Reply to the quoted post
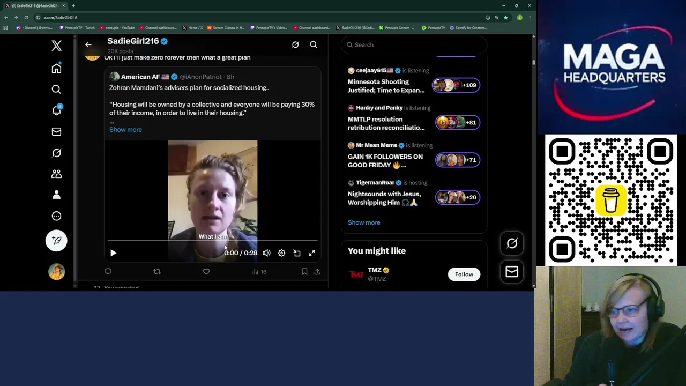The width and height of the screenshot is (686, 386). coord(108,272)
